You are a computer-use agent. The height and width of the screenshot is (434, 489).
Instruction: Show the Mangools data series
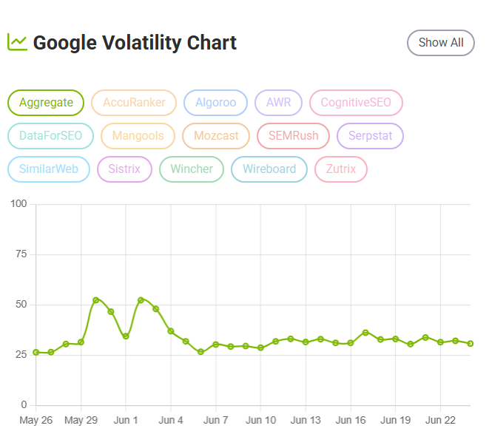[x=138, y=136]
